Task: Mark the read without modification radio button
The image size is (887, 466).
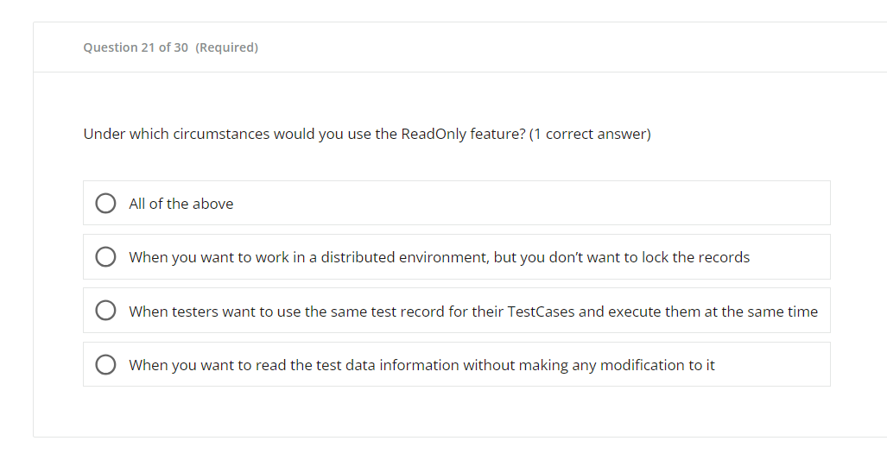Action: tap(106, 365)
